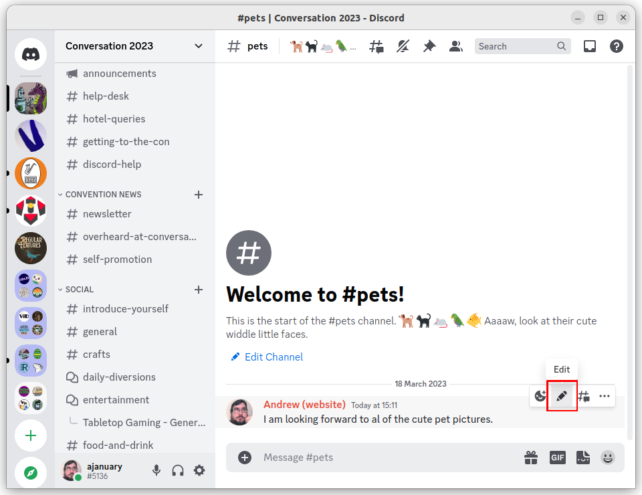This screenshot has width=642, height=495.
Task: Open pinned messages
Action: (429, 46)
